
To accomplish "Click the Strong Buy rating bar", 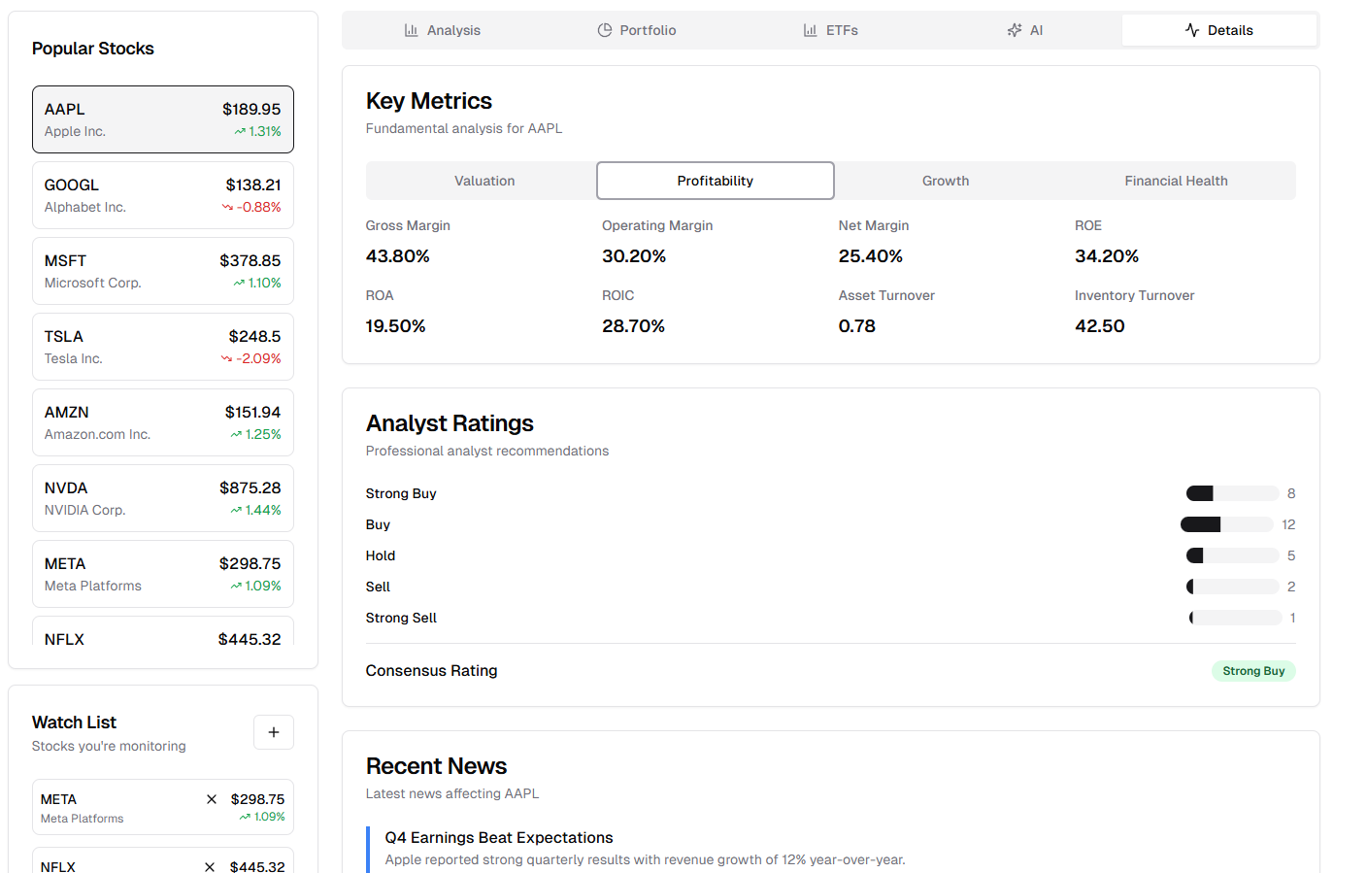I will tap(1232, 493).
